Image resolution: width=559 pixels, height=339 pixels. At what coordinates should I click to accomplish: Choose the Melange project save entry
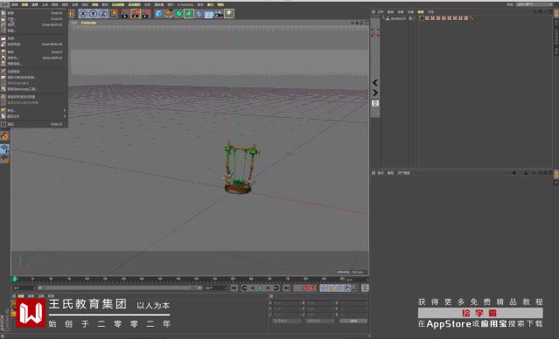[x=34, y=89]
